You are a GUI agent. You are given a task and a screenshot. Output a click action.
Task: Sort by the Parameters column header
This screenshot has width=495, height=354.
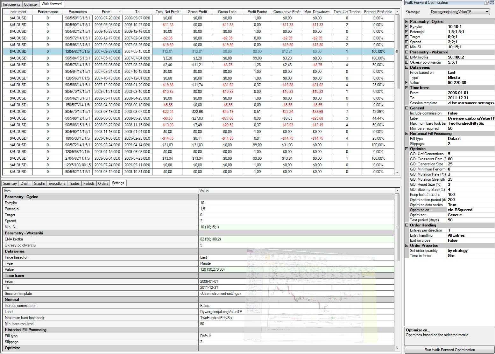pyautogui.click(x=78, y=12)
